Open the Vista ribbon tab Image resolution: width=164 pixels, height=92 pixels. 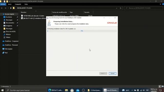click(26, 4)
